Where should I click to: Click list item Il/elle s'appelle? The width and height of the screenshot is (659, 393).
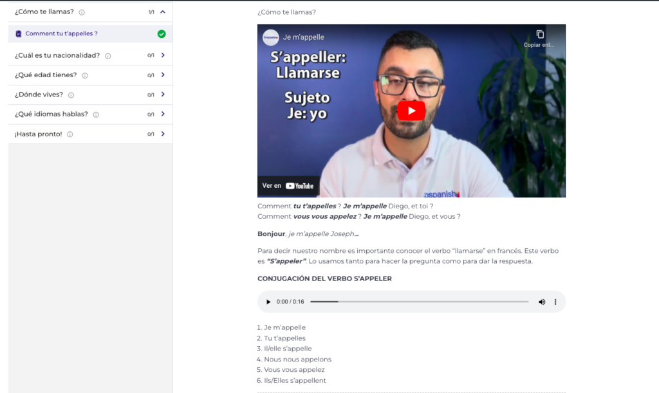coord(288,349)
